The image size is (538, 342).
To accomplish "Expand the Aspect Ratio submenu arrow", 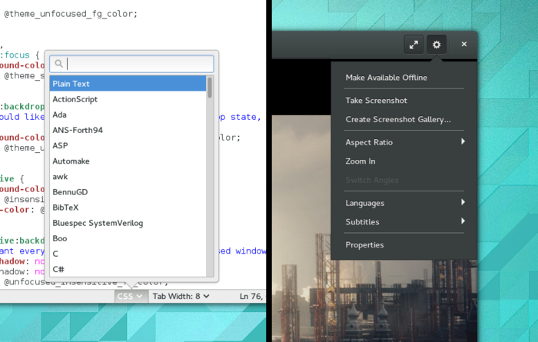I will (463, 141).
